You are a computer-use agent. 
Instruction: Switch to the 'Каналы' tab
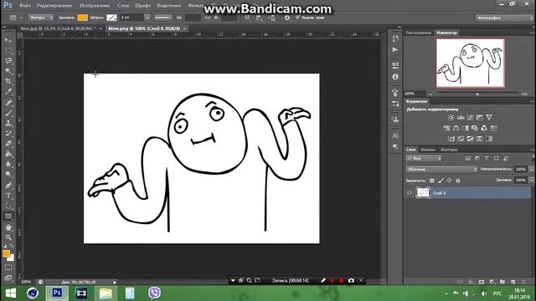428,150
